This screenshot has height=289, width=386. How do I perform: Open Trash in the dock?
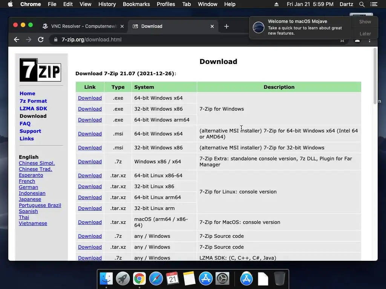280,279
